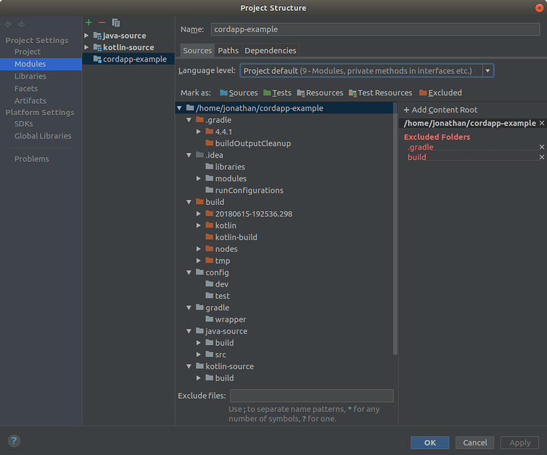Mark selected folder as Resources
This screenshot has width=547, height=455.
[320, 93]
